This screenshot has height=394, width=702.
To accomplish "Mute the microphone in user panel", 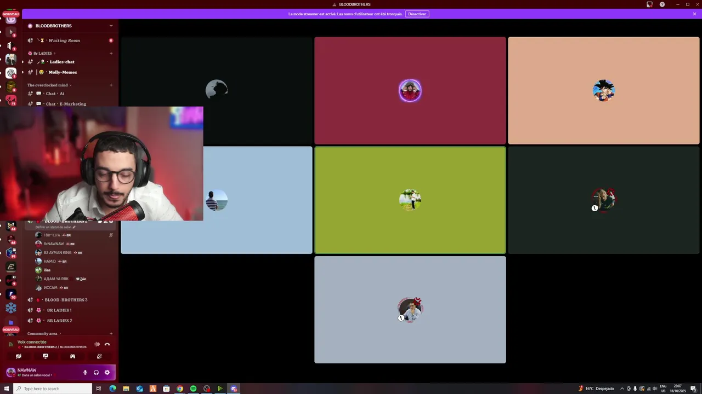I will pos(85,373).
